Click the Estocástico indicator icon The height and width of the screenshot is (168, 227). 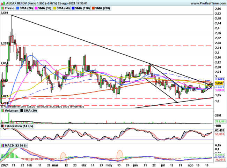3,126
